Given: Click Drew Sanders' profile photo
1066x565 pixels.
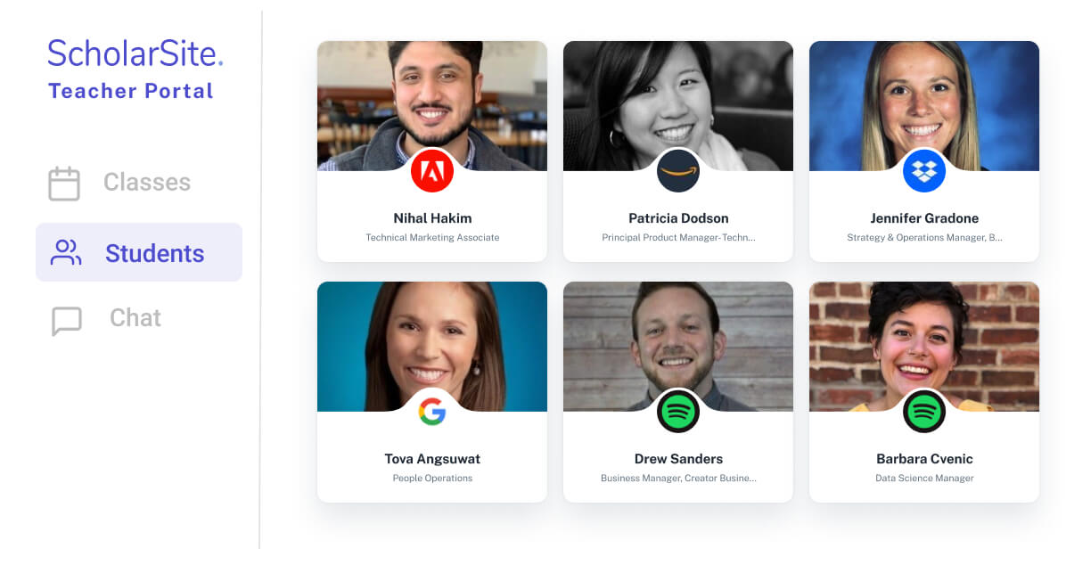Looking at the screenshot, I should (x=678, y=346).
